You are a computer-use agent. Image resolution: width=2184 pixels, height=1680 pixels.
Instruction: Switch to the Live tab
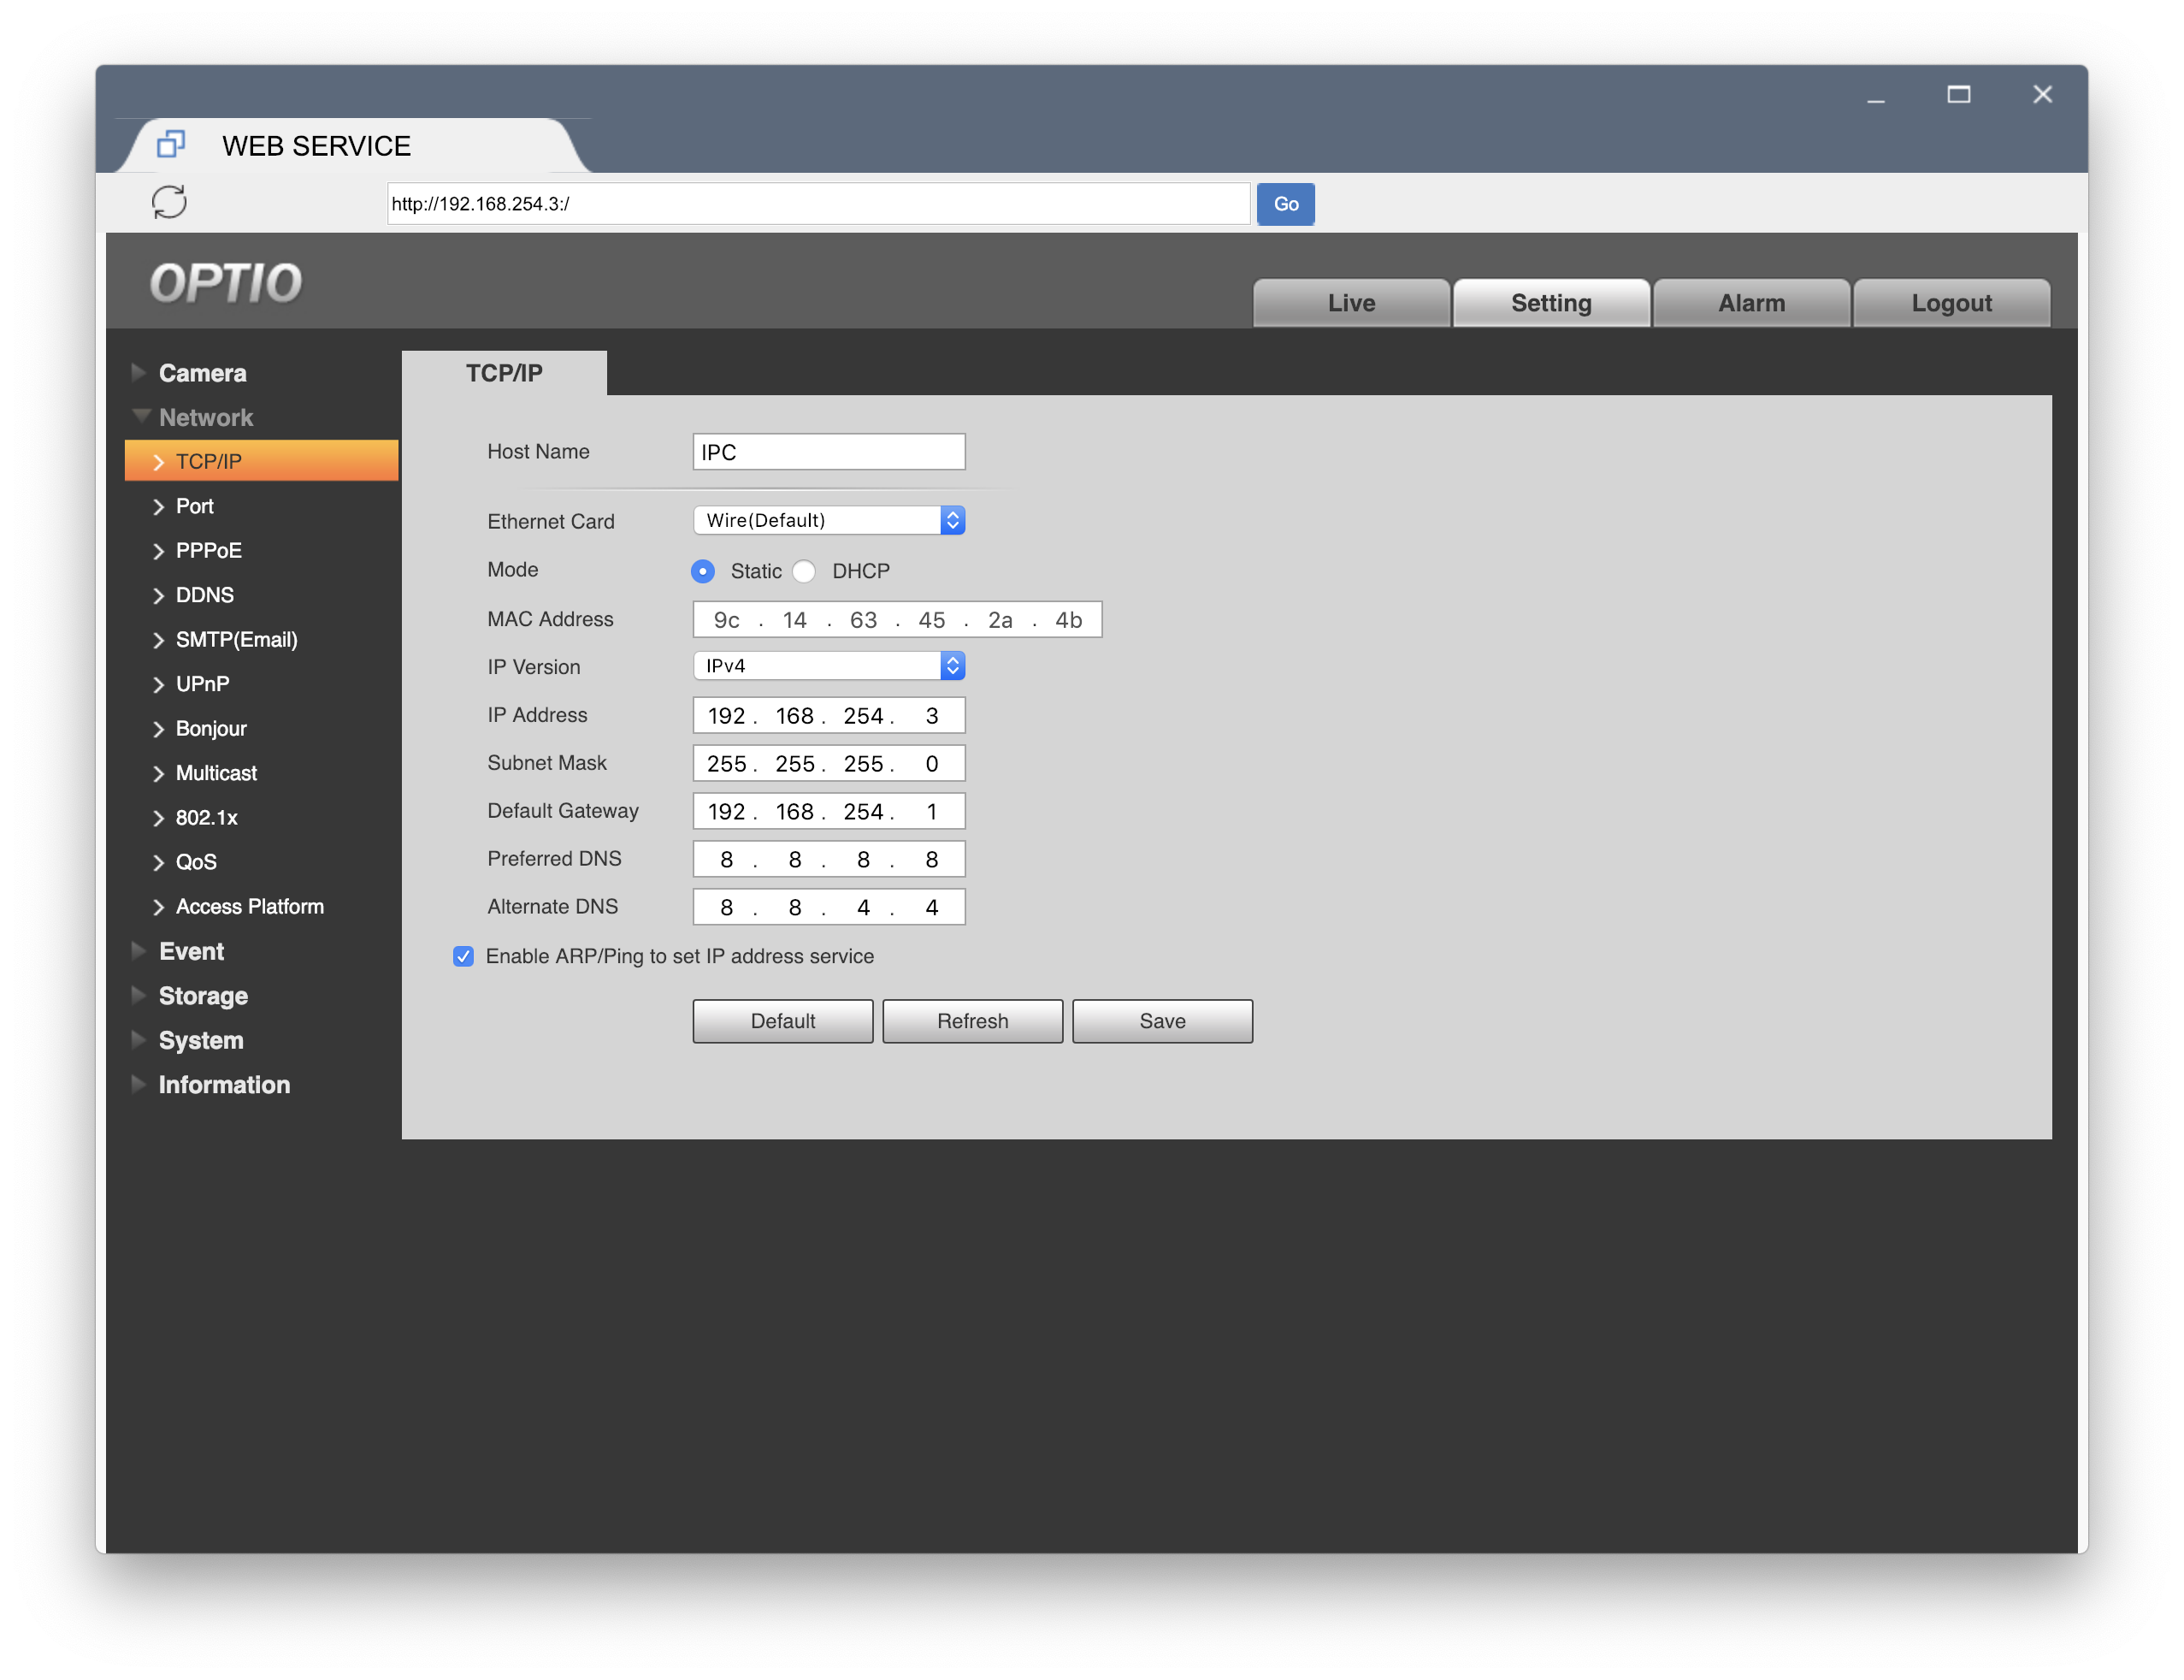click(x=1350, y=303)
